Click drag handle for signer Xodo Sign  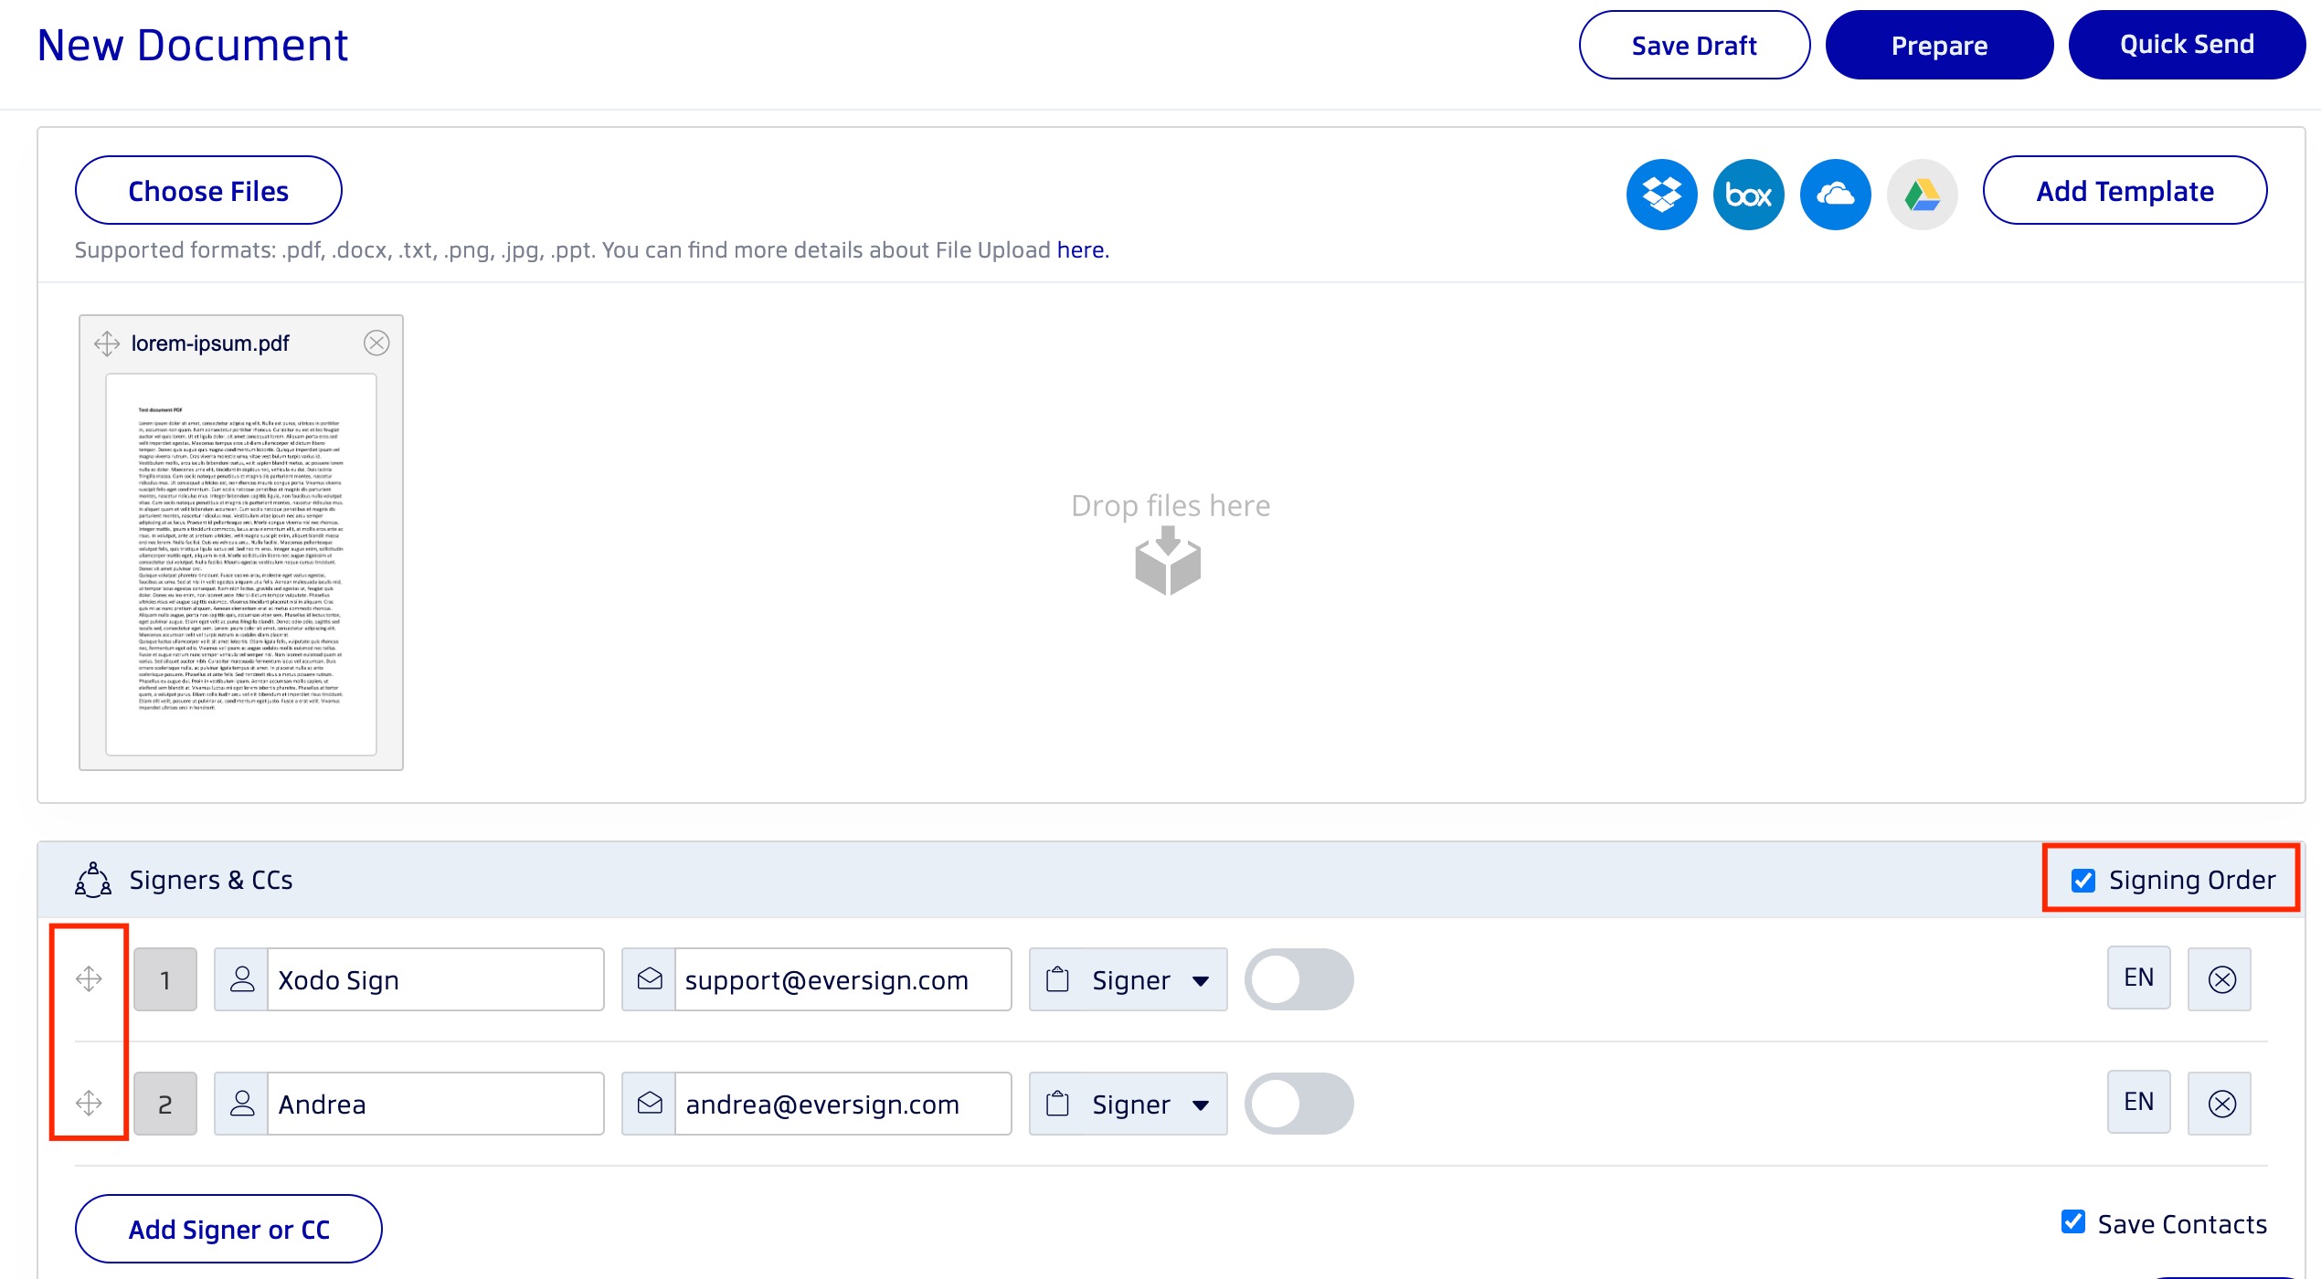coord(89,978)
